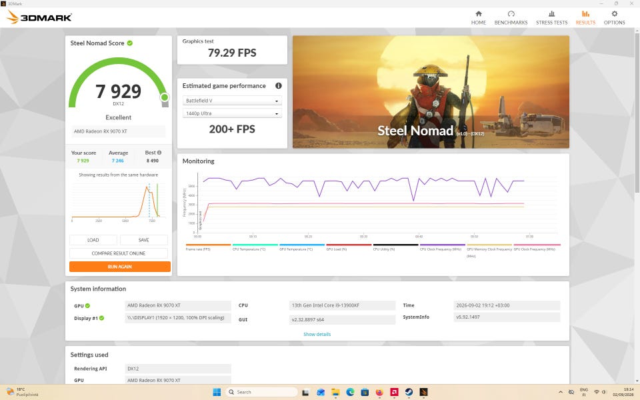This screenshot has height=400, width=640.
Task: Show hidden system tray icons
Action: click(x=561, y=392)
